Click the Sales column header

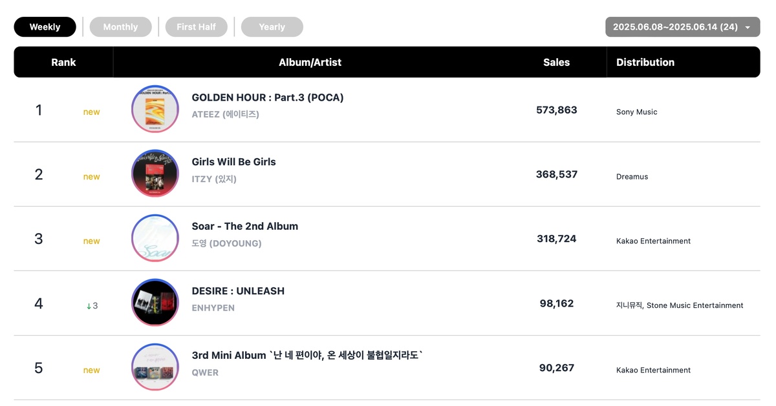pos(556,63)
